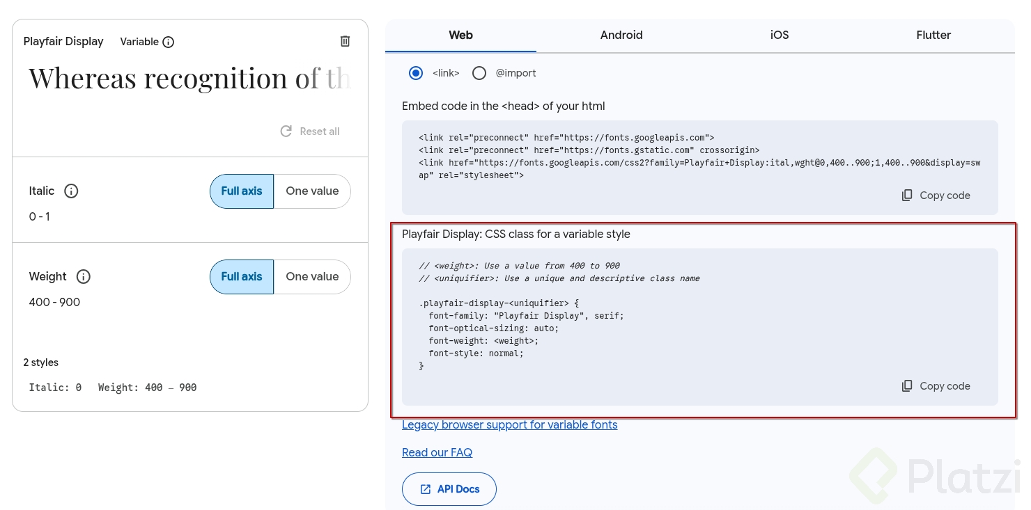This screenshot has width=1031, height=510.
Task: Open the Flutter tab
Action: click(933, 35)
